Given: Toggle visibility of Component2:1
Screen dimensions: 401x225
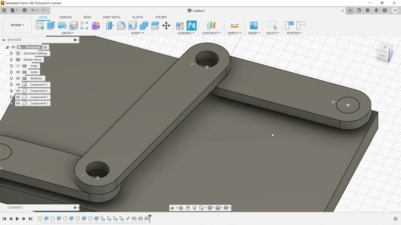Looking at the screenshot, I should pos(18,91).
